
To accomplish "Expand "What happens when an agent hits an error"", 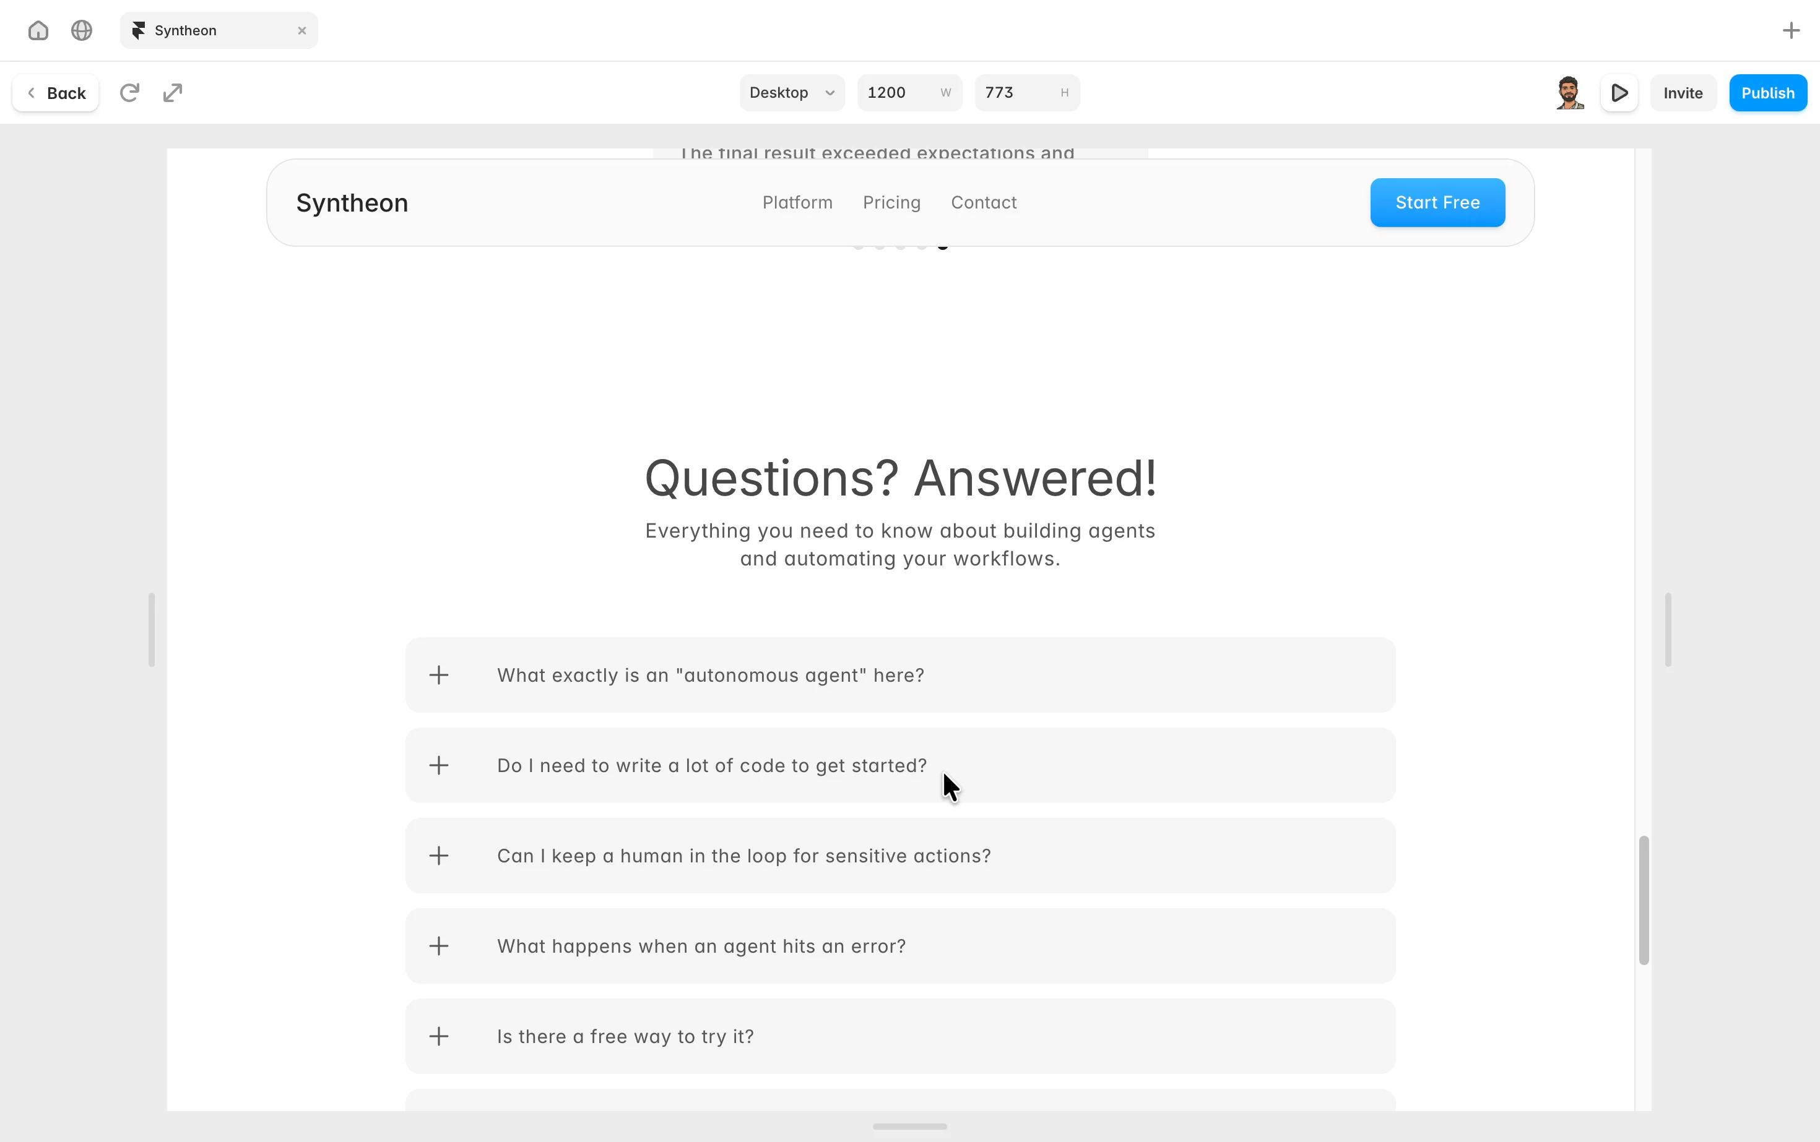I will pyautogui.click(x=900, y=946).
